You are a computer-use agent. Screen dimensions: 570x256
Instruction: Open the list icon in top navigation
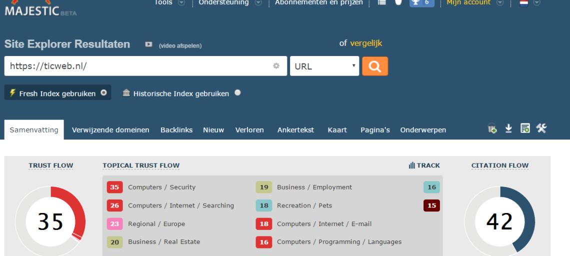click(x=381, y=2)
